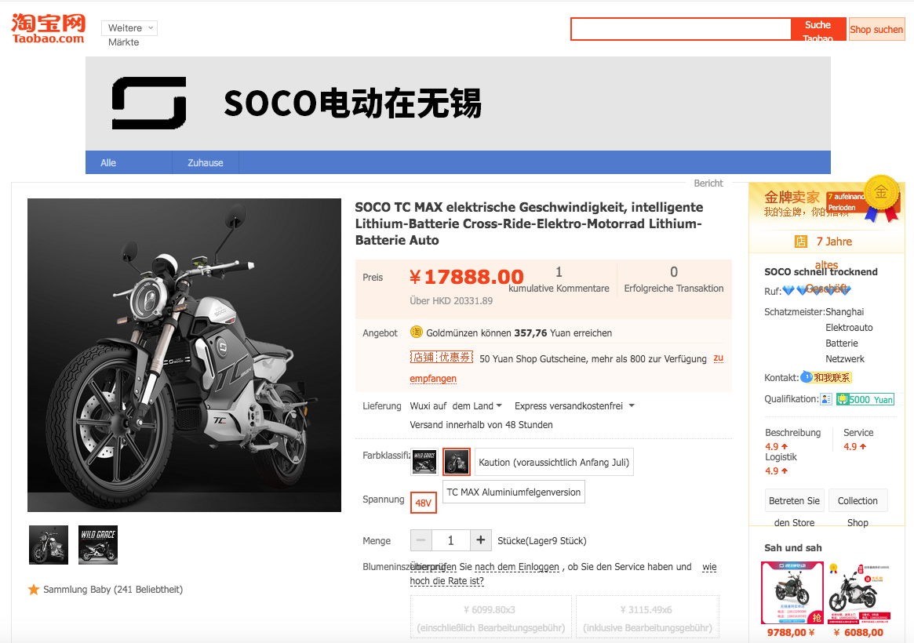
Task: Select the 6099.80x3 installment option
Action: click(x=490, y=618)
